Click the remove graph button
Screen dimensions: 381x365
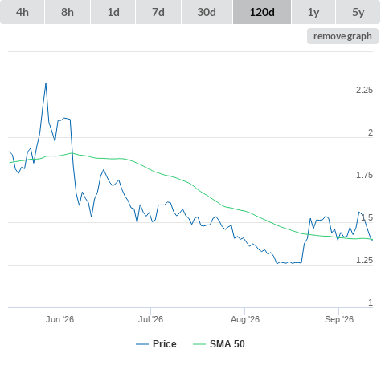[x=342, y=36]
